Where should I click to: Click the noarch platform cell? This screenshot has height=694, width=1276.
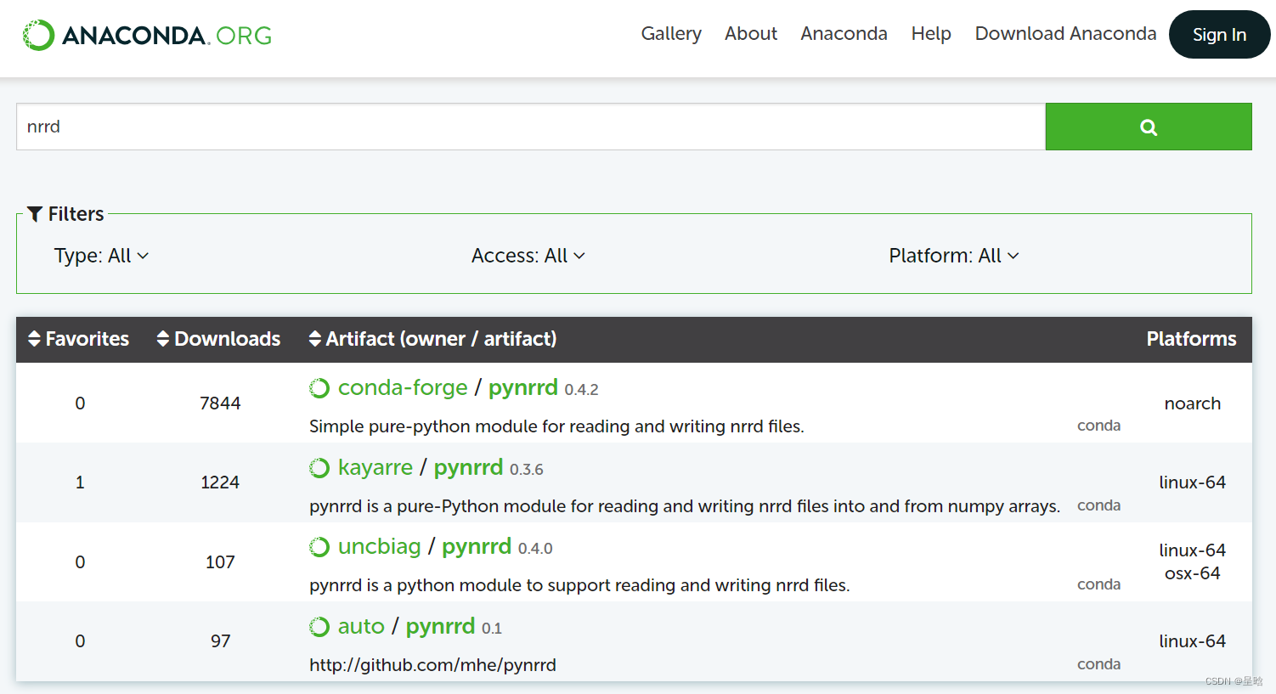[x=1193, y=403]
